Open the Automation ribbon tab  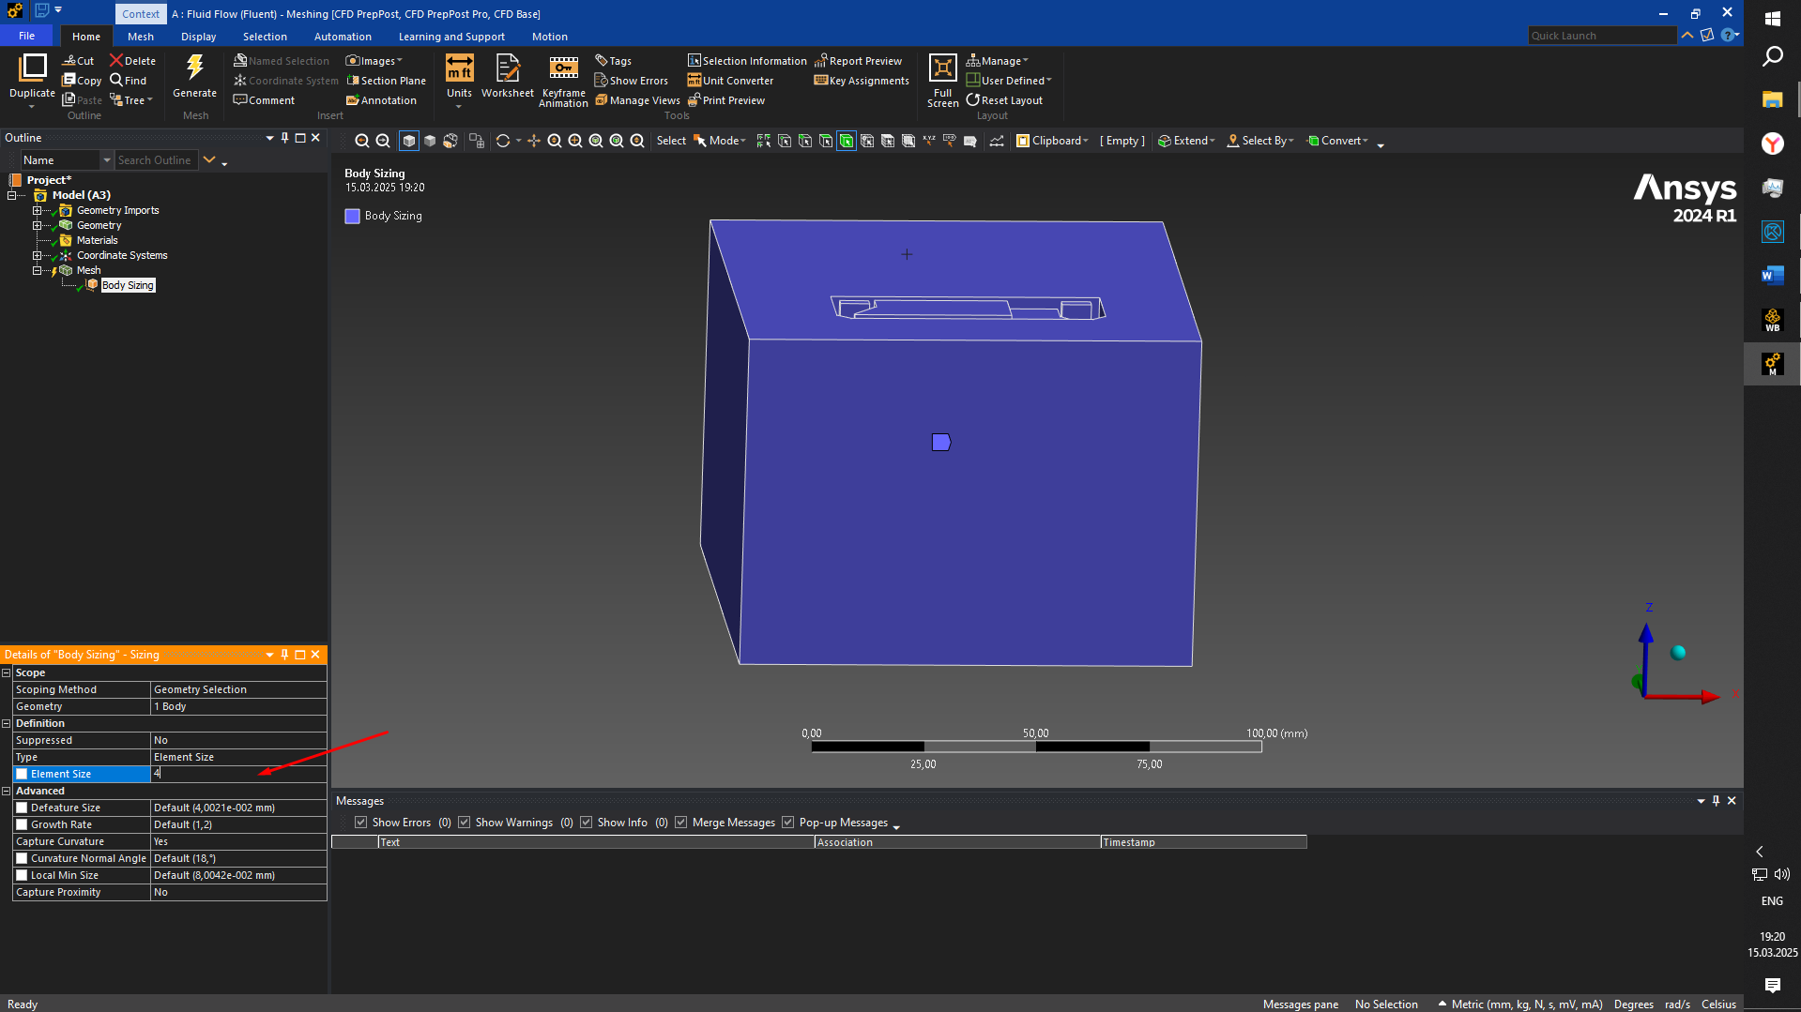(343, 37)
